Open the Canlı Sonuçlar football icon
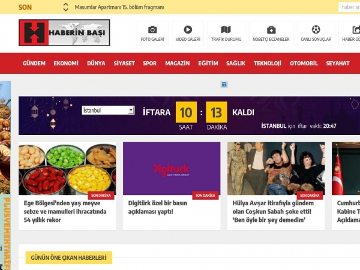This screenshot has height=270, width=360. tap(316, 29)
